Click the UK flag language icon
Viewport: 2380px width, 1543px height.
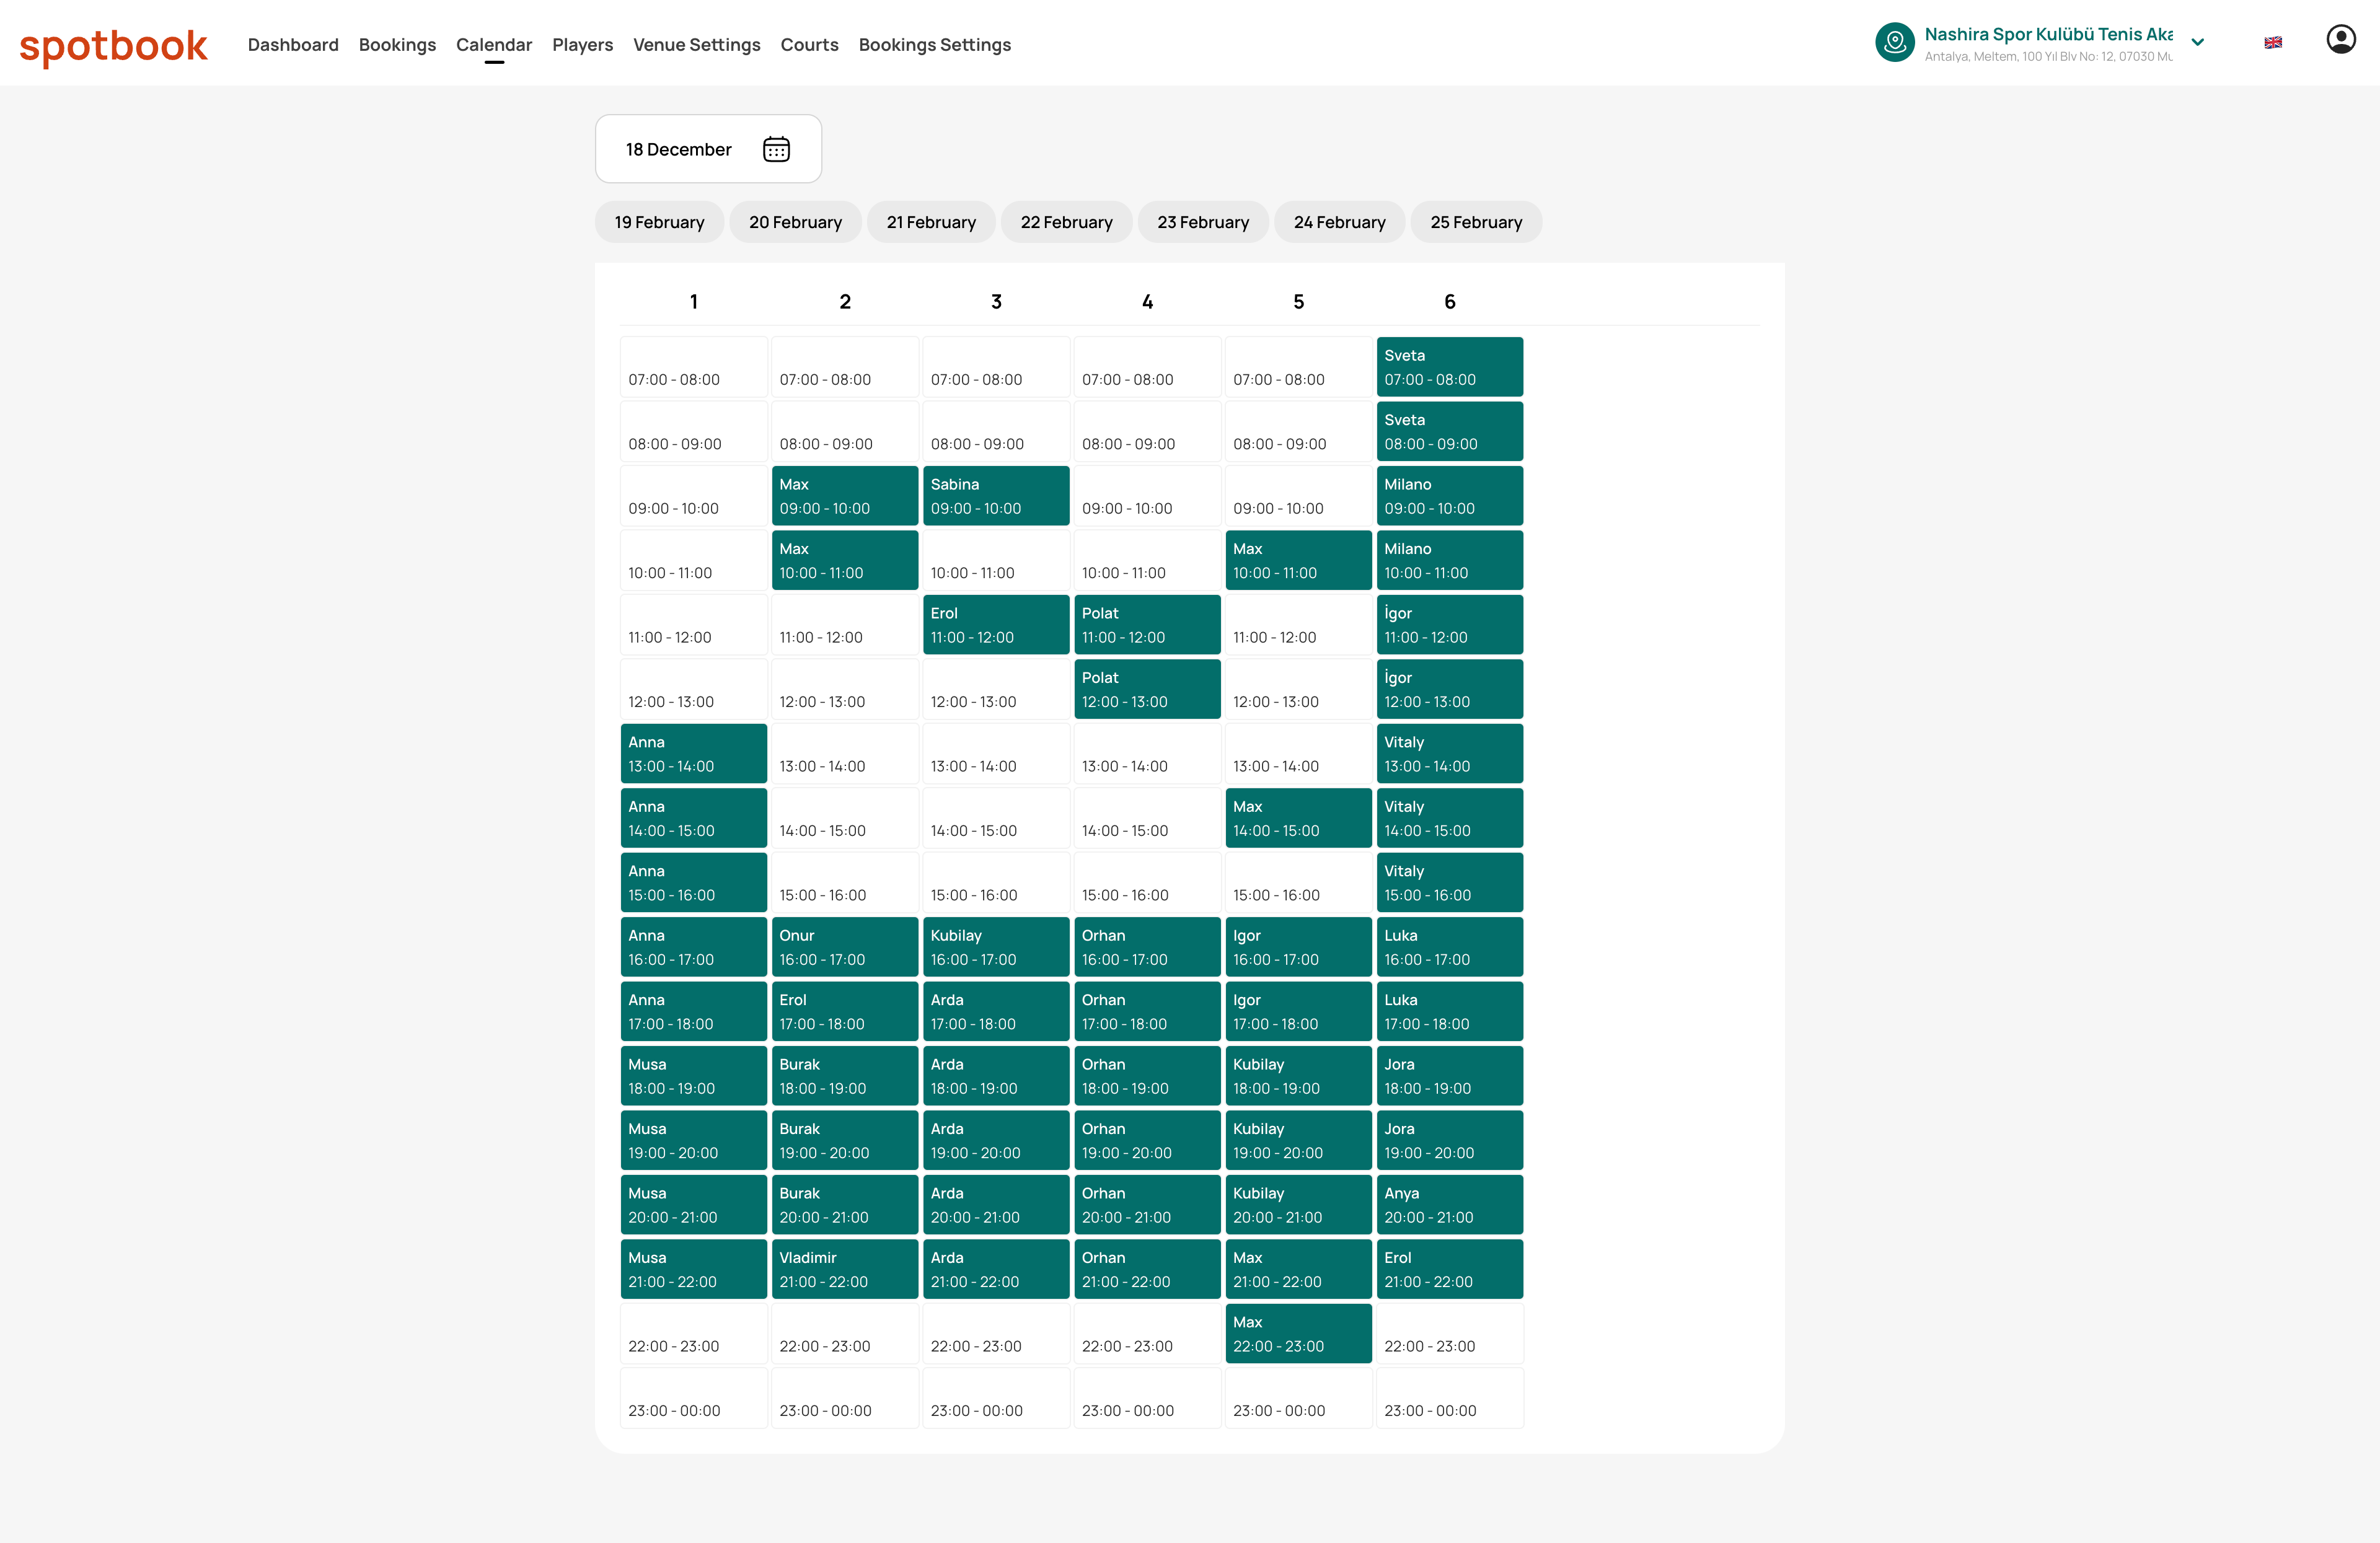click(2273, 42)
